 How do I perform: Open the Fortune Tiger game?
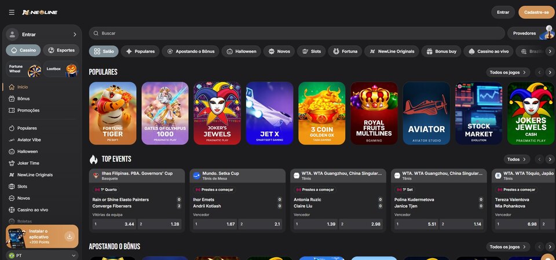(x=113, y=113)
